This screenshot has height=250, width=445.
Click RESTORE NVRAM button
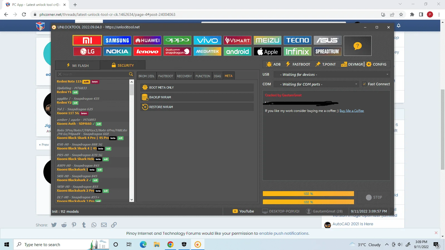coord(197,107)
